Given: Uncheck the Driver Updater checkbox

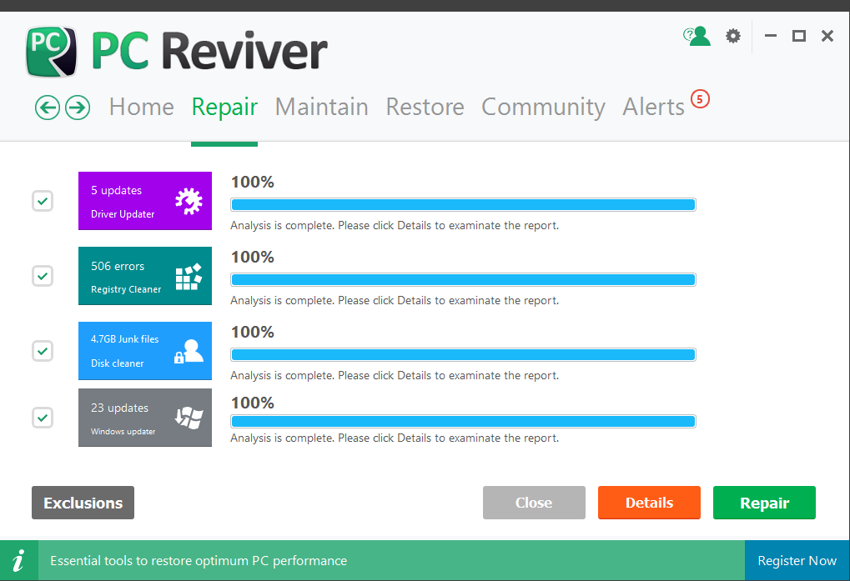Looking at the screenshot, I should point(43,201).
